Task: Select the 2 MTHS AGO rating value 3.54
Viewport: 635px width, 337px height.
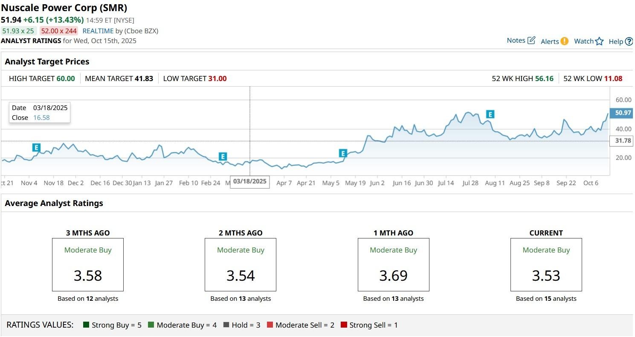Action: (241, 276)
